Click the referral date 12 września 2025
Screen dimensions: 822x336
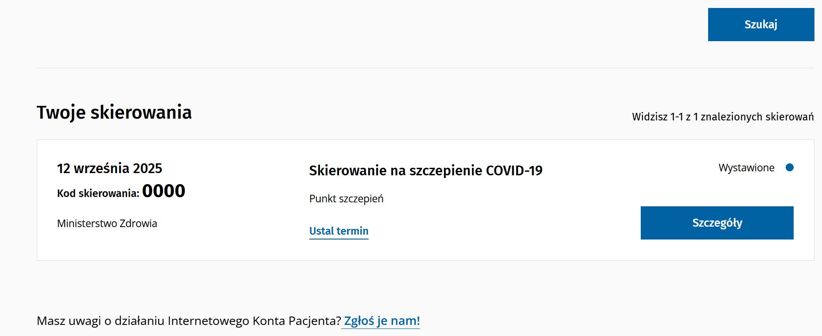point(109,168)
